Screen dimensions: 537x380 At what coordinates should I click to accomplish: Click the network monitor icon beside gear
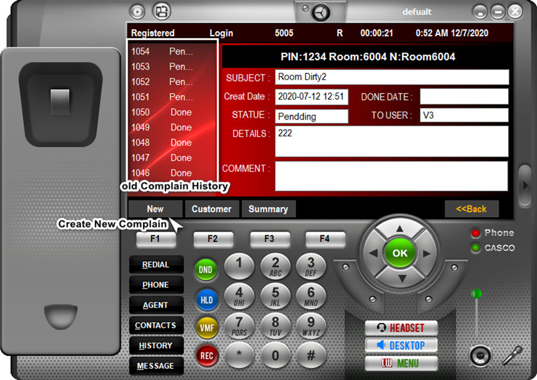[x=162, y=11]
